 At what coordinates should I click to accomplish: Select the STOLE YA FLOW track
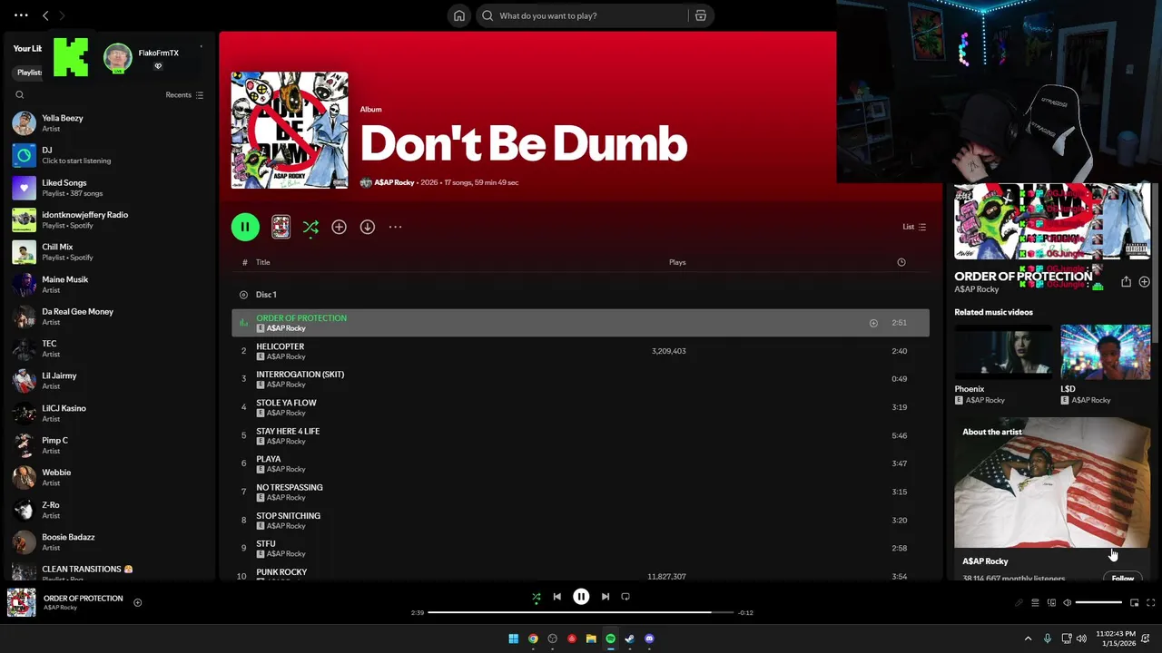coord(580,407)
